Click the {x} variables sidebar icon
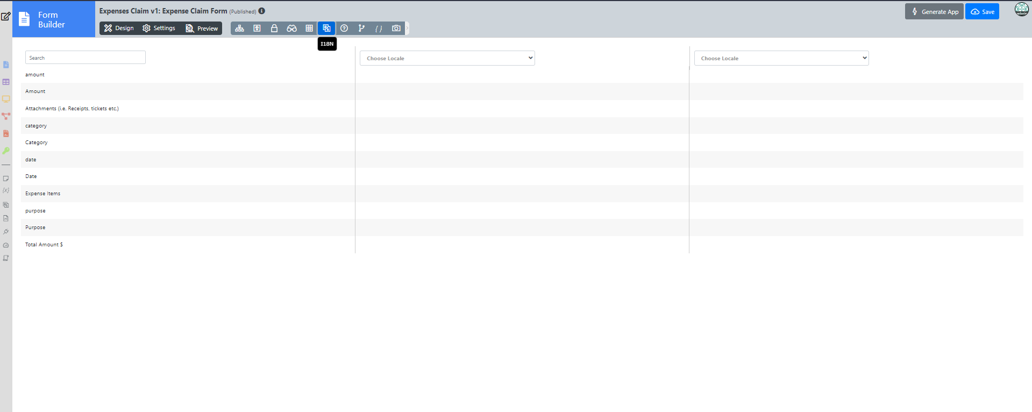 [x=6, y=190]
